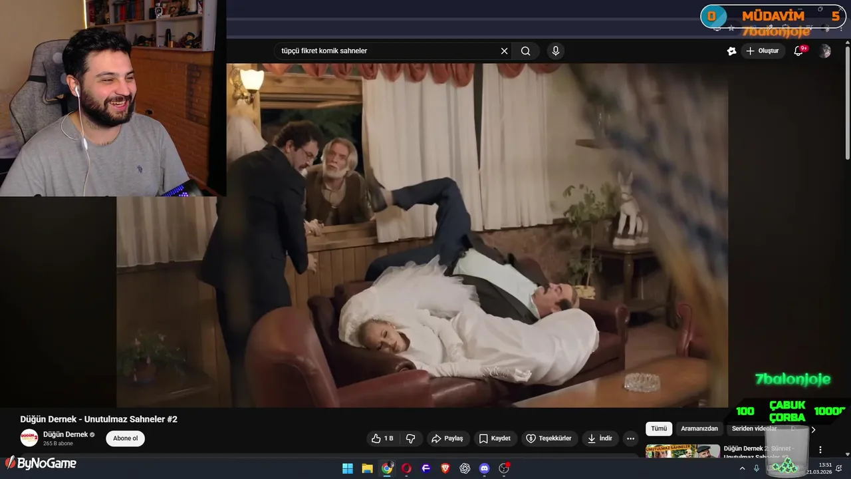Click the microphone tray icon
The height and width of the screenshot is (479, 851).
(757, 468)
